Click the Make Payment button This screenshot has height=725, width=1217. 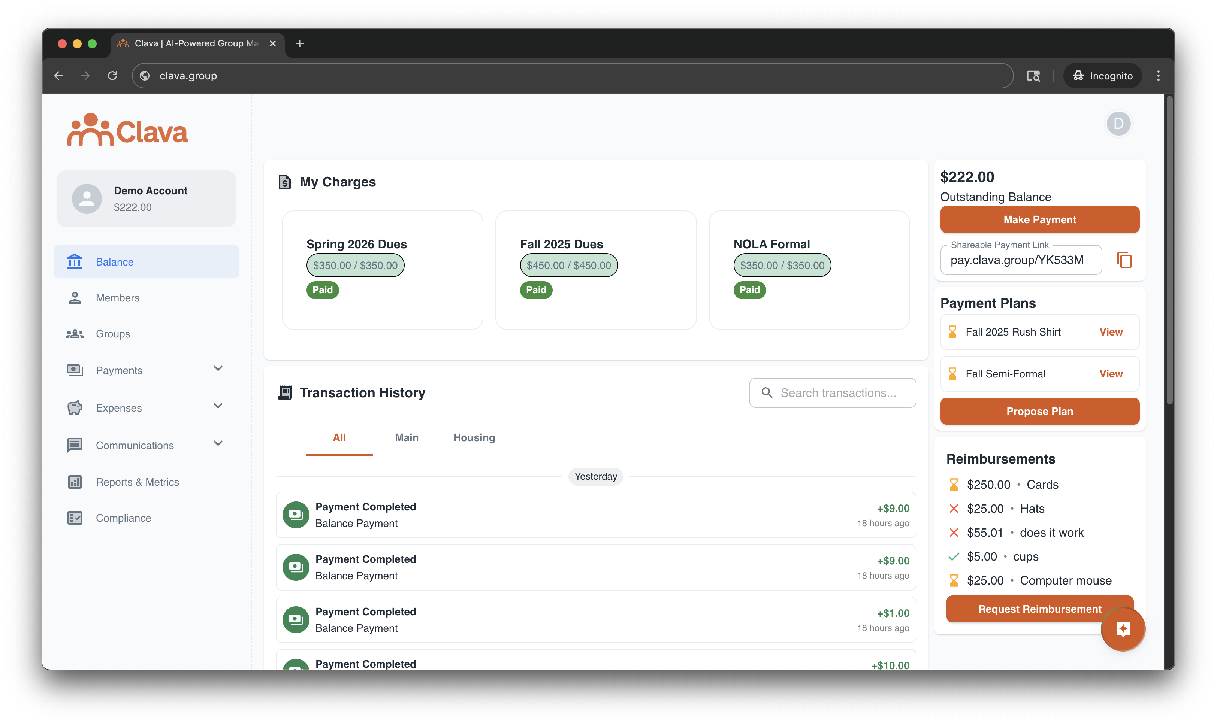(x=1039, y=219)
